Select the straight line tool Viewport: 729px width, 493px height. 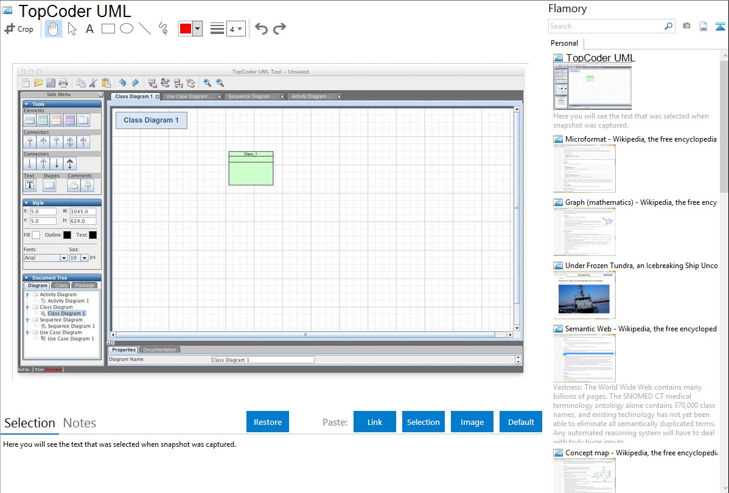pyautogui.click(x=145, y=29)
